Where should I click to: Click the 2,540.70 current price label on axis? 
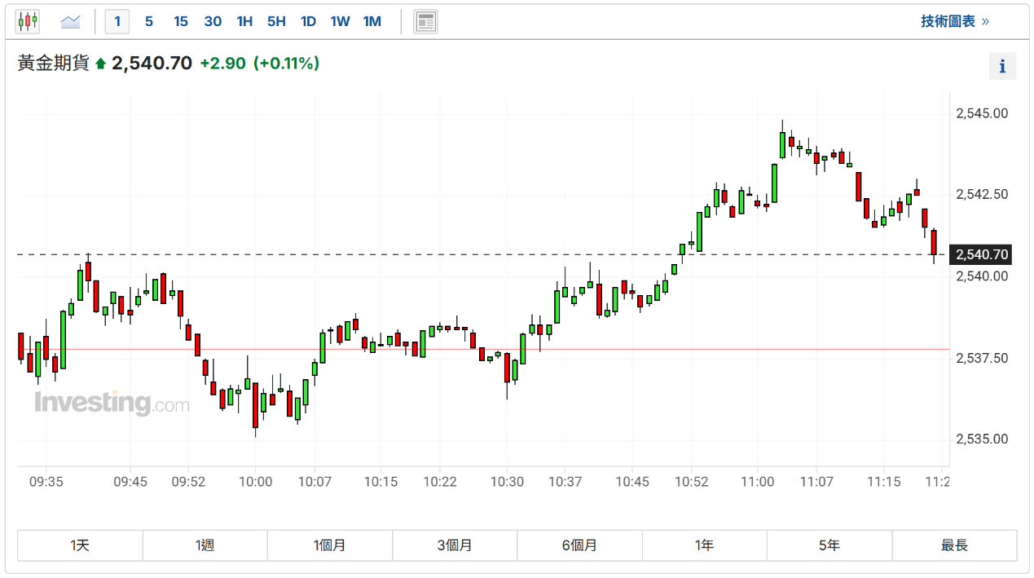point(982,254)
